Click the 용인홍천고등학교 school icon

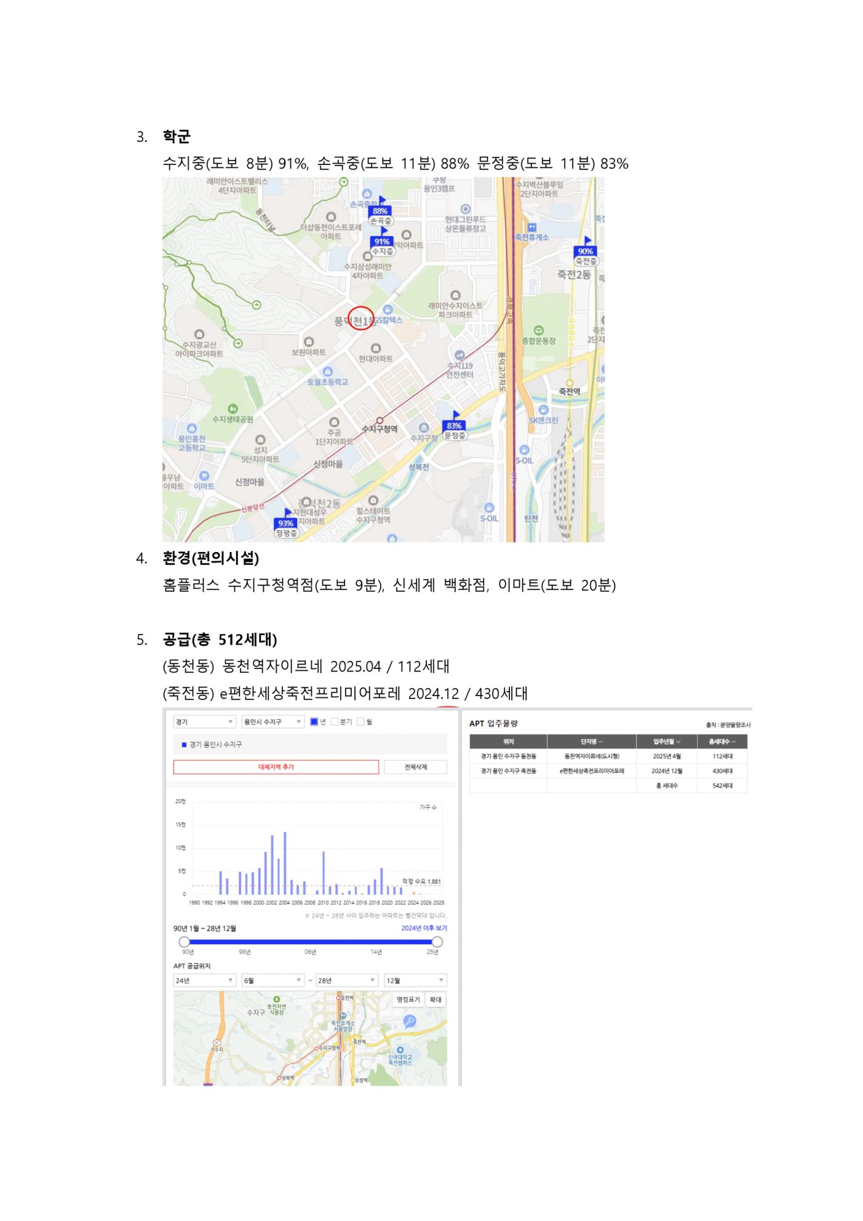point(192,428)
